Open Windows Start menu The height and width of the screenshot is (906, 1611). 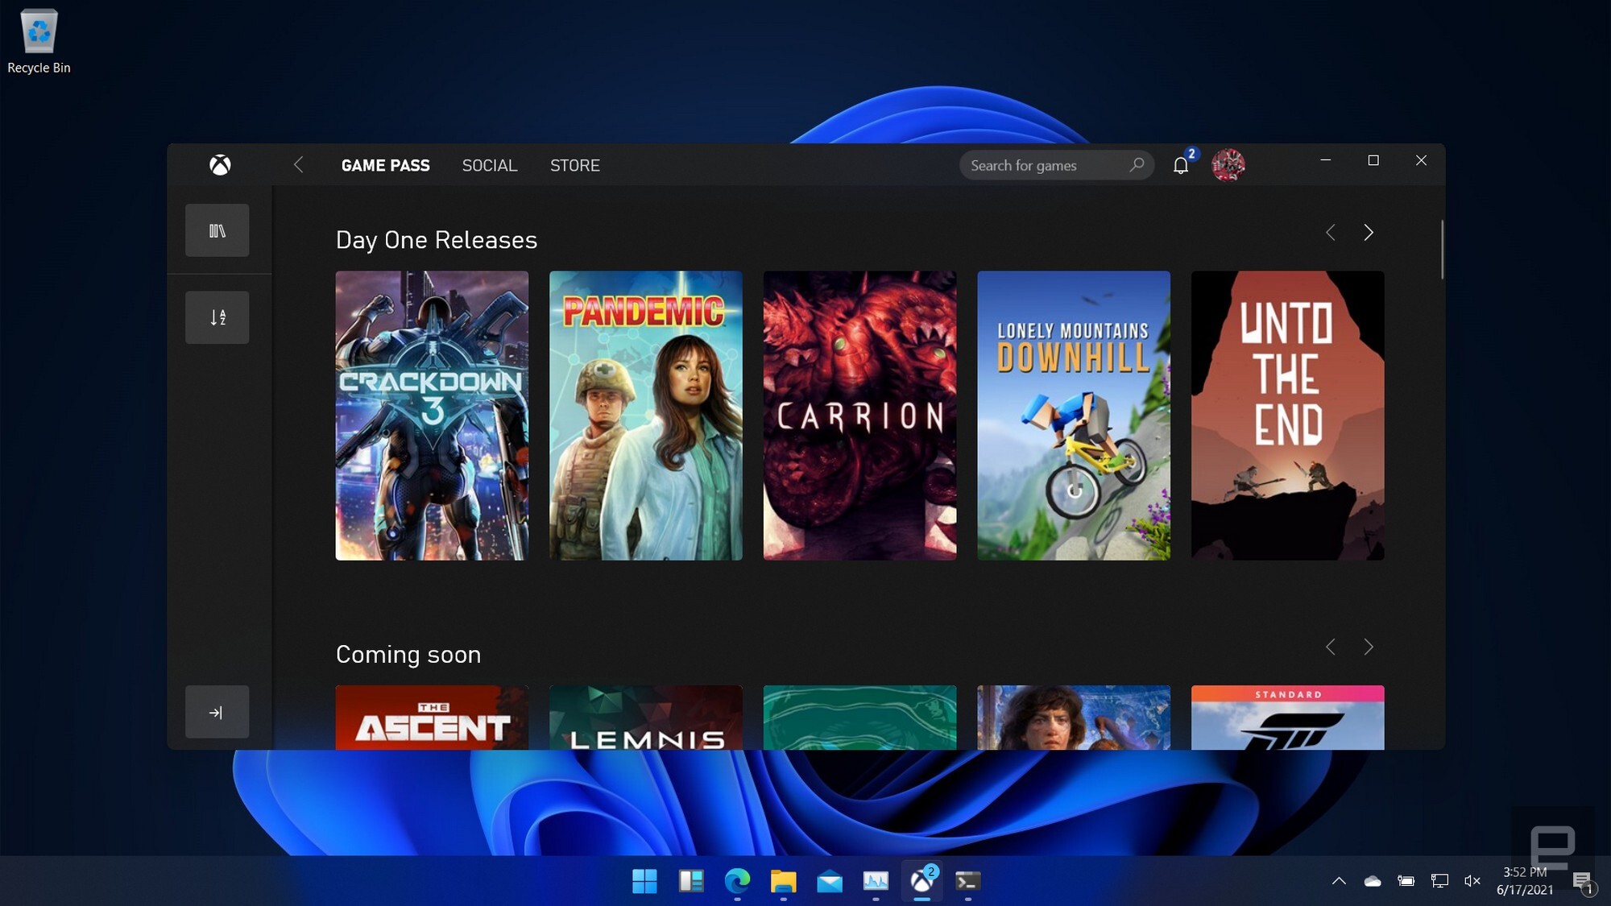click(644, 881)
